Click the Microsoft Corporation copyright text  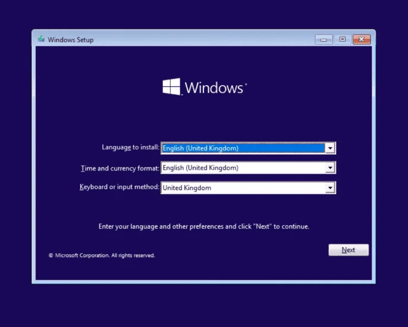point(102,256)
